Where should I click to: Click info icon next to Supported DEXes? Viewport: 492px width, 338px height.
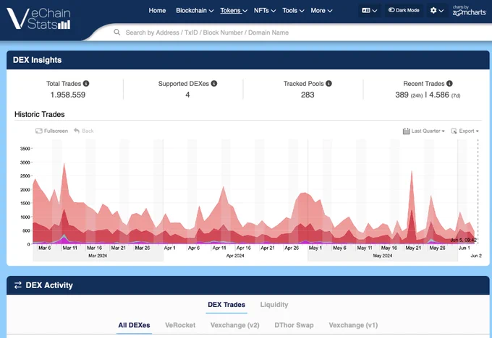click(x=214, y=84)
